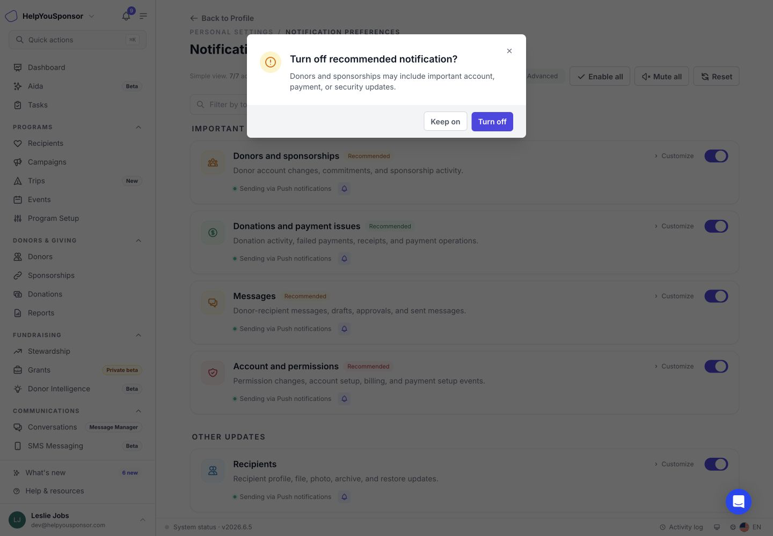
Task: Collapse the Programs sidebar section
Action: click(x=138, y=128)
